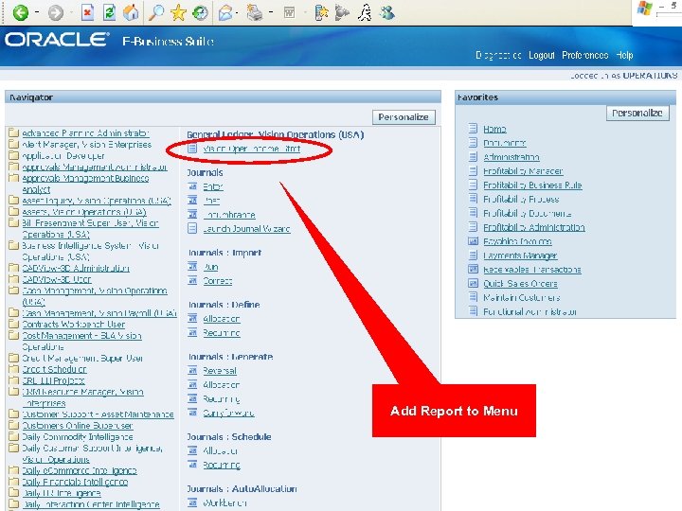682x511 pixels.
Task: Click the Correct link under Journals : Import
Action: pyautogui.click(x=218, y=281)
